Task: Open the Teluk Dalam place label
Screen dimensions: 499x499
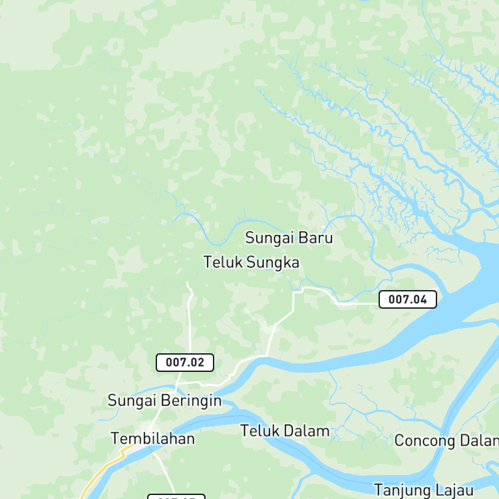Action: 285,431
